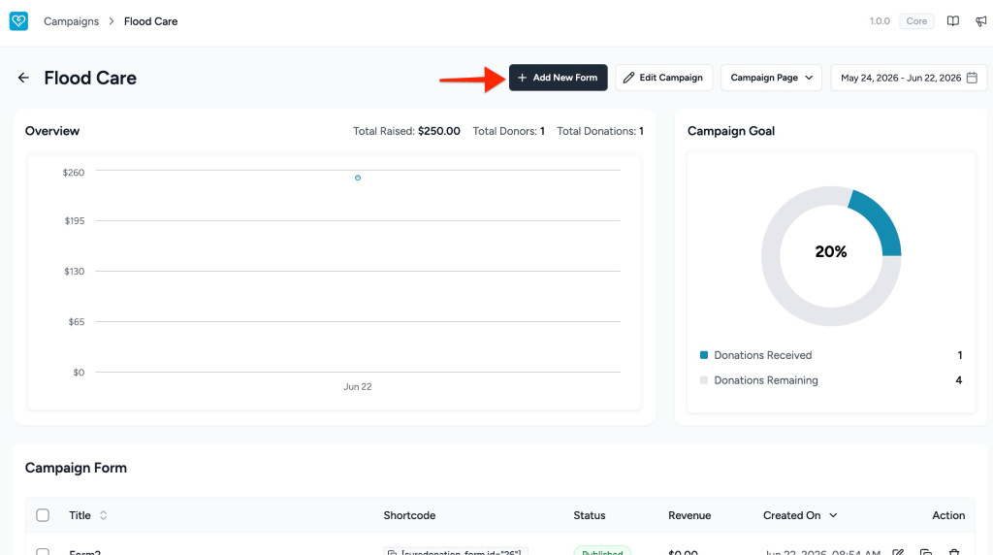The image size is (993, 555).
Task: Select the Jun 22 data point on chart
Action: click(x=358, y=178)
